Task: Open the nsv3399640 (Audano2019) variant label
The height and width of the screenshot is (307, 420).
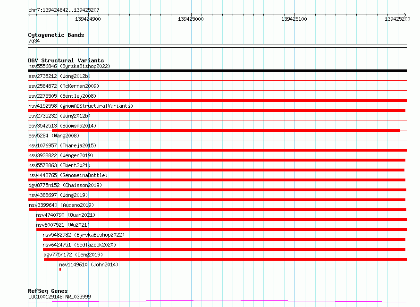Action: click(x=61, y=205)
